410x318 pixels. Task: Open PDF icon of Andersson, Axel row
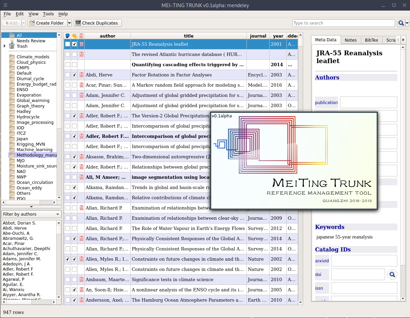click(x=81, y=300)
